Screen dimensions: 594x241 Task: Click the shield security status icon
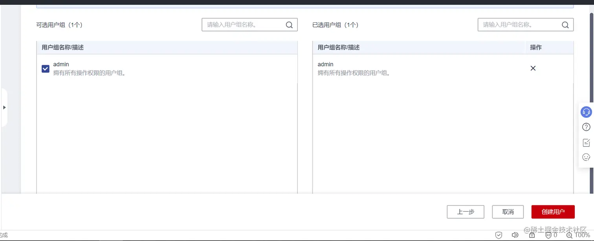499,235
